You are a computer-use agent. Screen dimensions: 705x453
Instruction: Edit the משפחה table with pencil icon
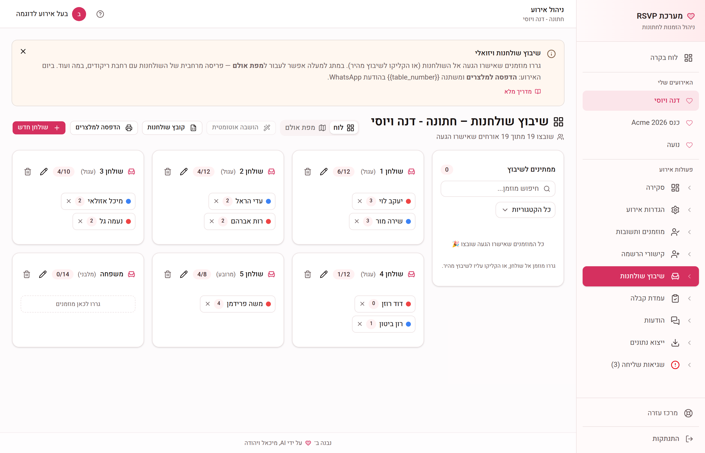(43, 274)
